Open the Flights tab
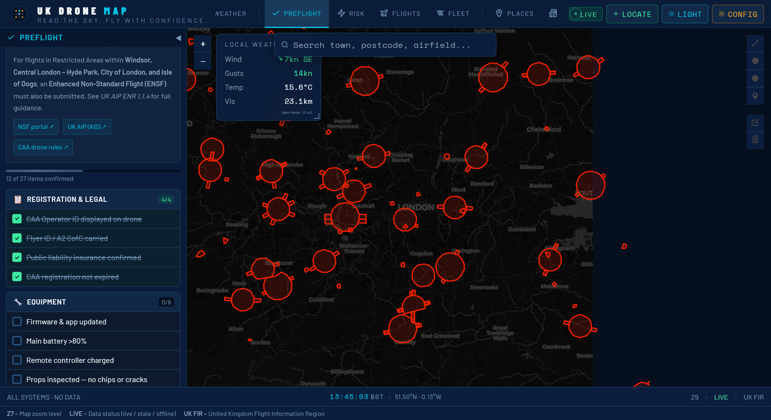771x420 pixels. (400, 13)
